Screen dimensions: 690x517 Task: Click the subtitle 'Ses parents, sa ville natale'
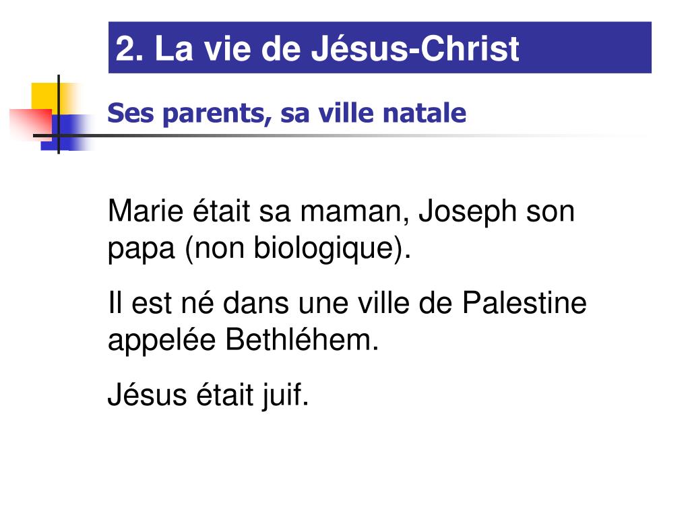click(x=287, y=113)
